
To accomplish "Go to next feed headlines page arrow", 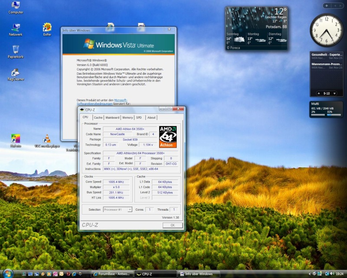I will (334, 93).
